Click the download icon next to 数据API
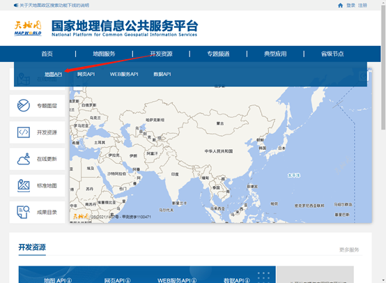 pyautogui.click(x=247, y=280)
